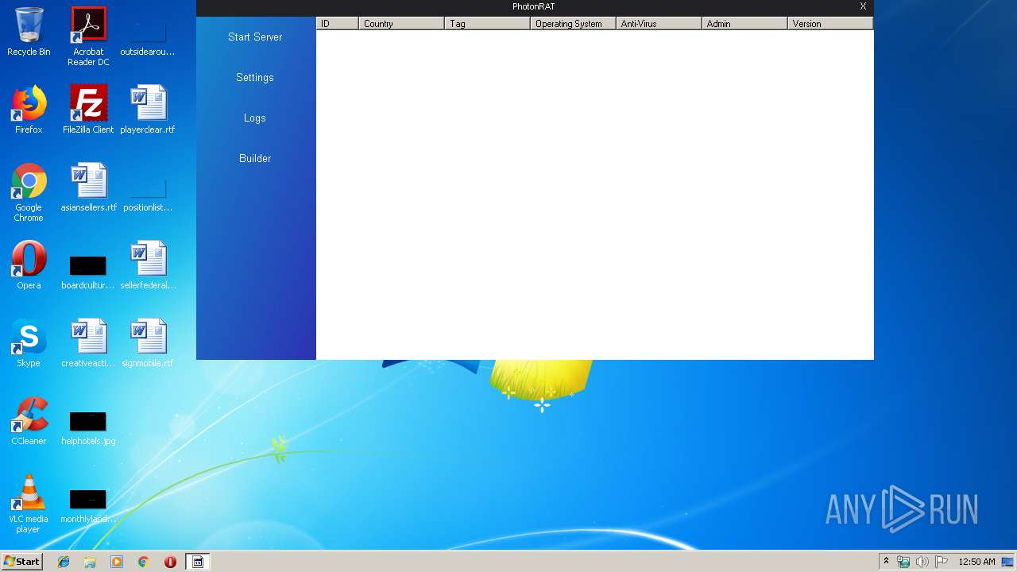The image size is (1017, 572).
Task: Launch Opera from the taskbar
Action: pyautogui.click(x=170, y=562)
